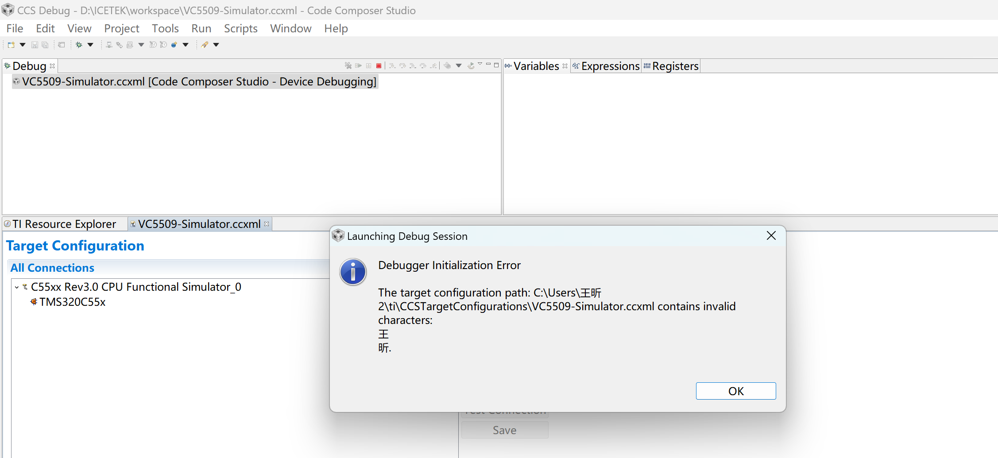Open the Tools menu
This screenshot has width=998, height=458.
[165, 28]
